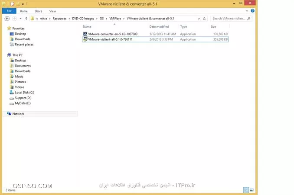This screenshot has height=195, width=294.
Task: Click the Favorites star icon
Action: pyautogui.click(x=9, y=28)
